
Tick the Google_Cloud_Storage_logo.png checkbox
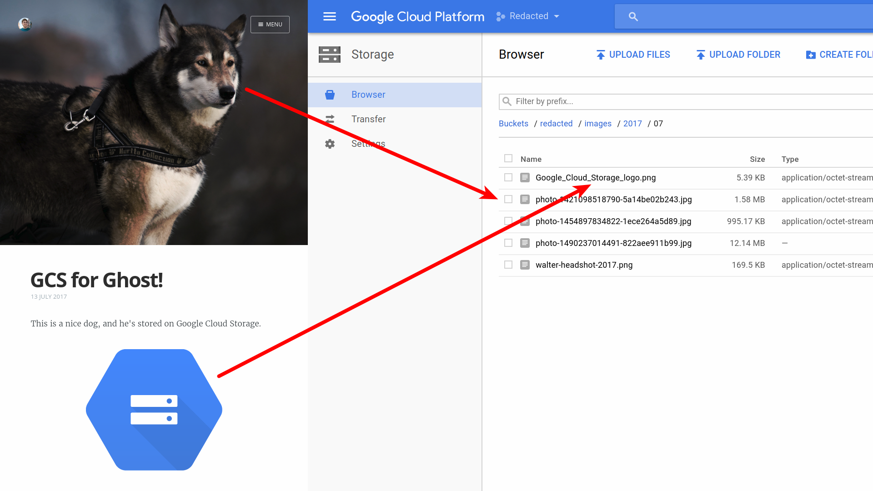[x=508, y=177]
